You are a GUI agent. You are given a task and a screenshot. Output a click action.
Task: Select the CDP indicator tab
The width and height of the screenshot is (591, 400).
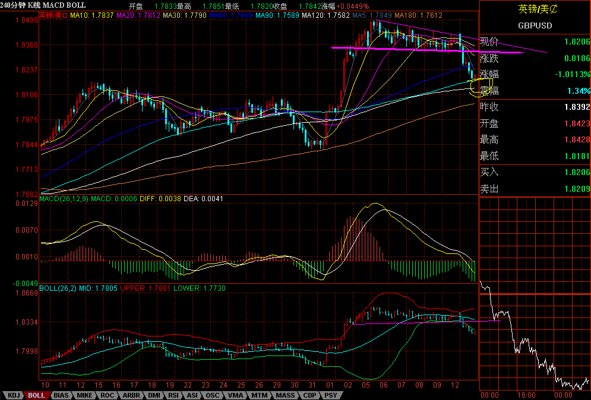310,395
